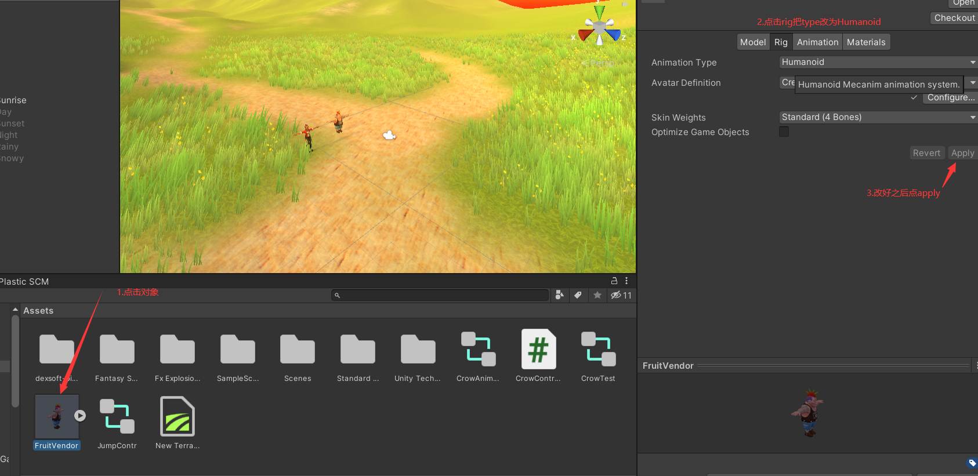This screenshot has width=978, height=476.
Task: Open the Standard ... assets folder
Action: (x=358, y=349)
